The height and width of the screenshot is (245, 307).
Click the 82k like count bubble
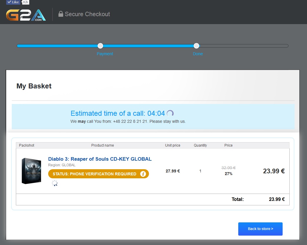click(26, 2)
